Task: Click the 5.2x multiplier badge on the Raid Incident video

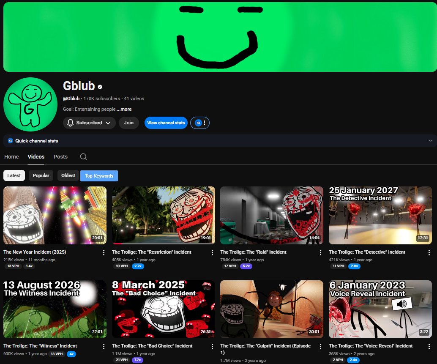Action: [246, 266]
